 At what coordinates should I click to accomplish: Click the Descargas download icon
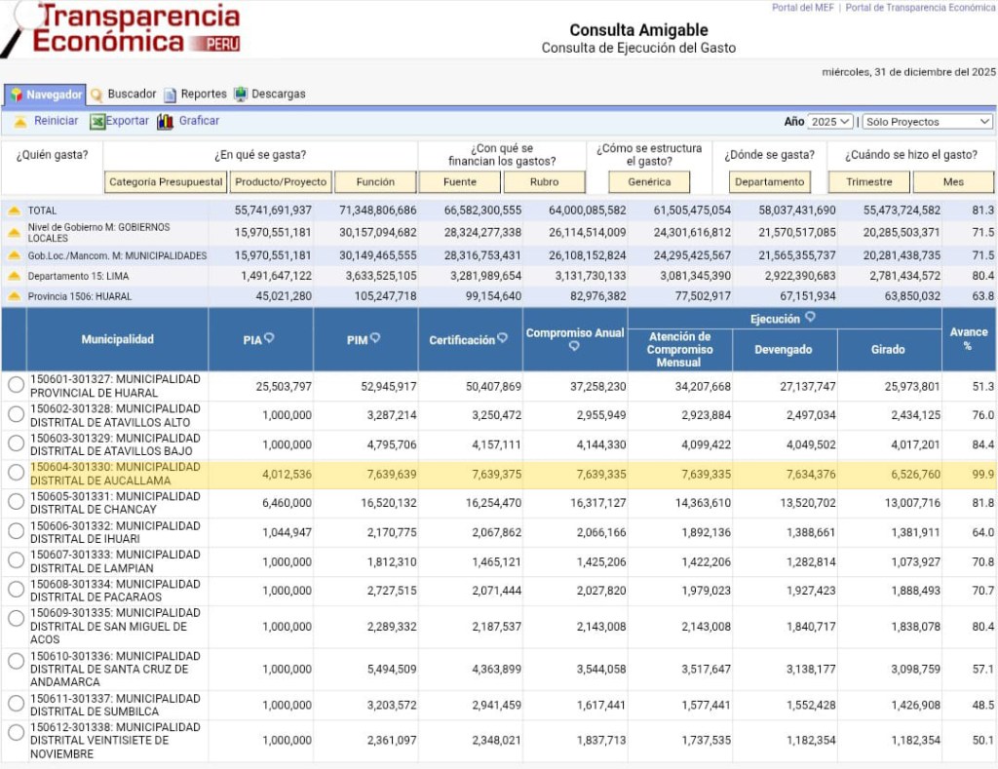[241, 95]
